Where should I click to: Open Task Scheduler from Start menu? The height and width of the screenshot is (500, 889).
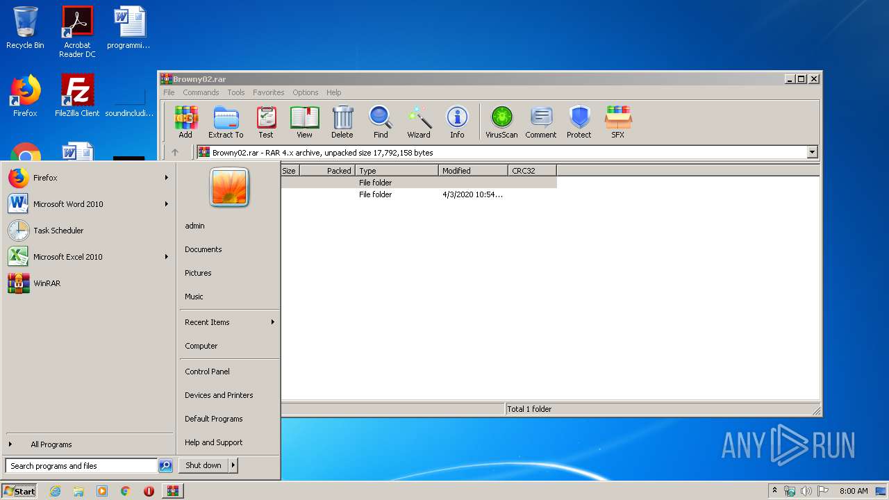tap(88, 231)
